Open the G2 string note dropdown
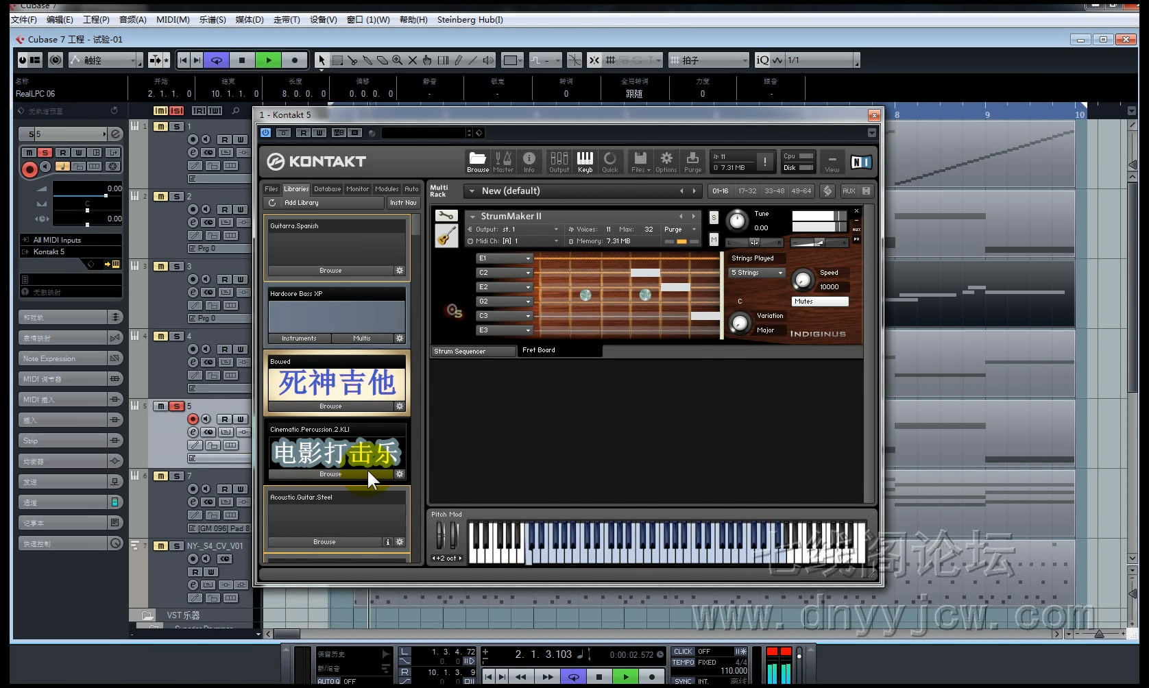The width and height of the screenshot is (1149, 688). [505, 302]
